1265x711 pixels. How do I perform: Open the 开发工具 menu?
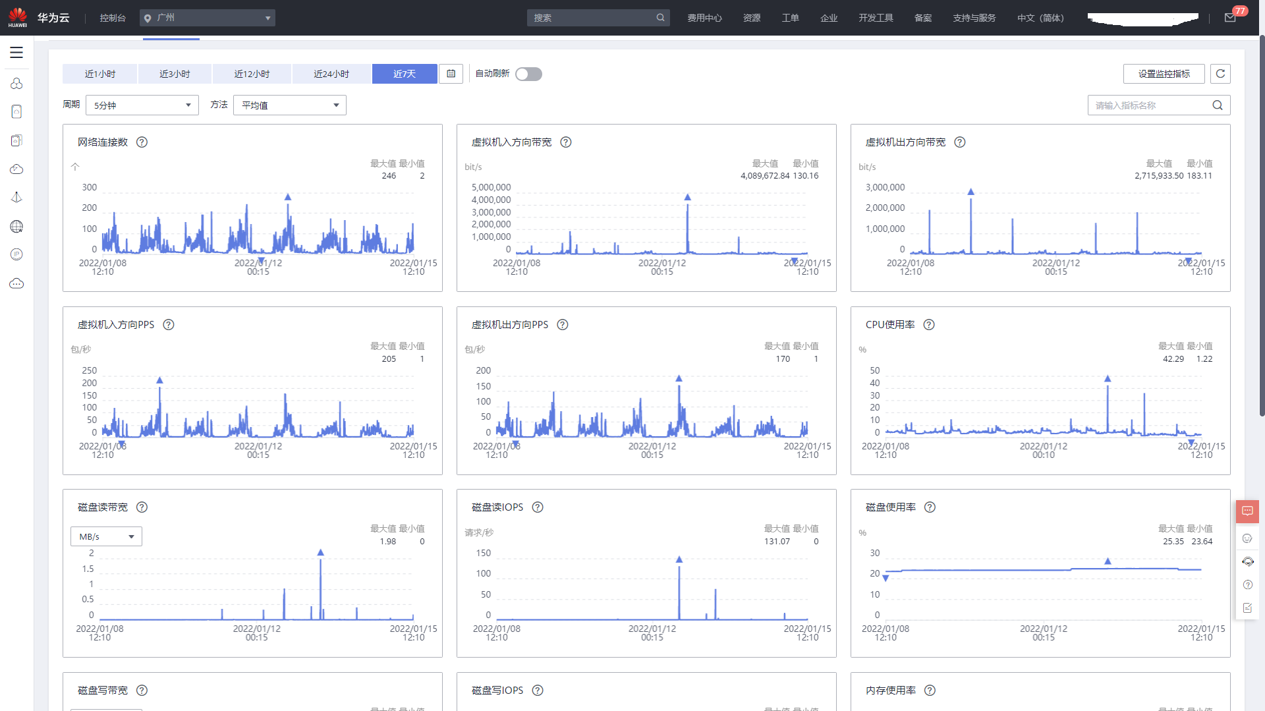(876, 18)
